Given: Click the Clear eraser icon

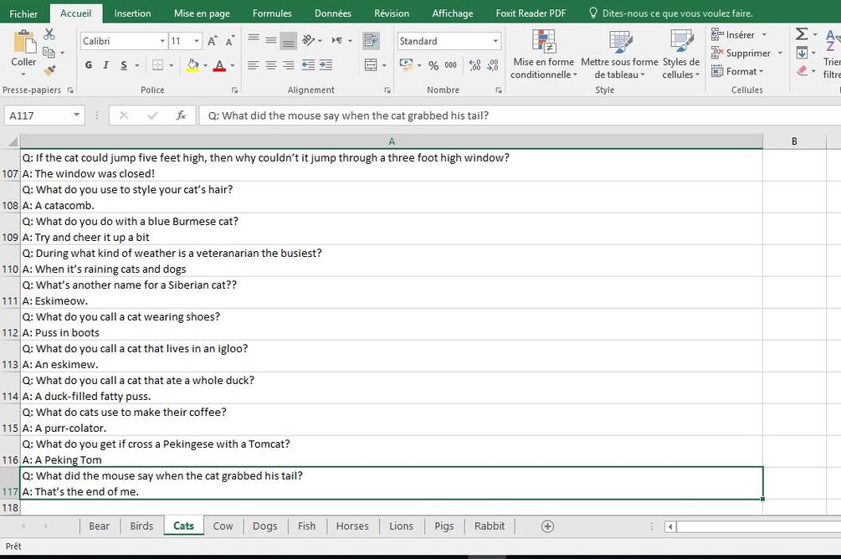Looking at the screenshot, I should [x=803, y=71].
